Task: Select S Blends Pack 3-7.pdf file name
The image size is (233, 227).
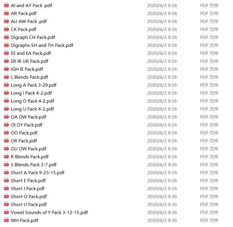Action: pyautogui.click(x=34, y=165)
